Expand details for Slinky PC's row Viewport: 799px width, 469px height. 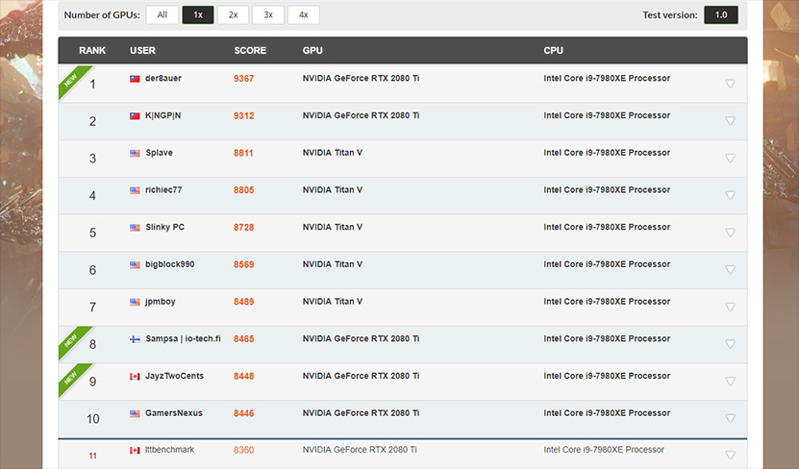[730, 233]
